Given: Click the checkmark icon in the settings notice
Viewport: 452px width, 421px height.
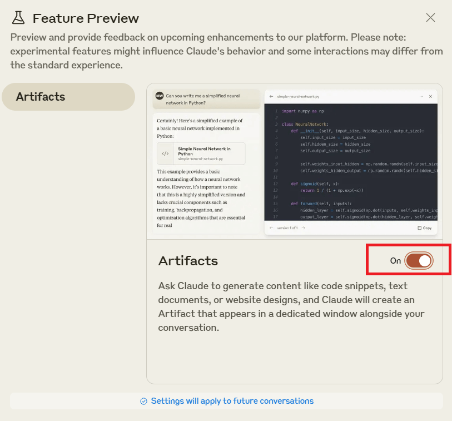Looking at the screenshot, I should (143, 401).
